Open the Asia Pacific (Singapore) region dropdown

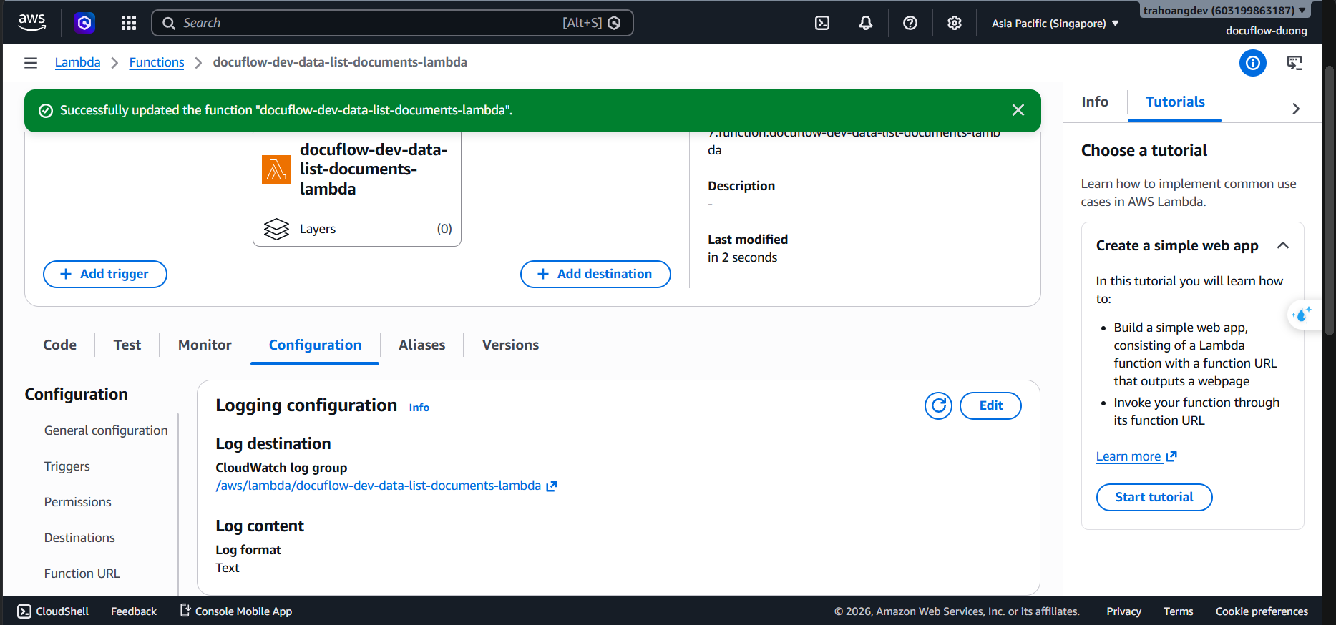point(1055,24)
